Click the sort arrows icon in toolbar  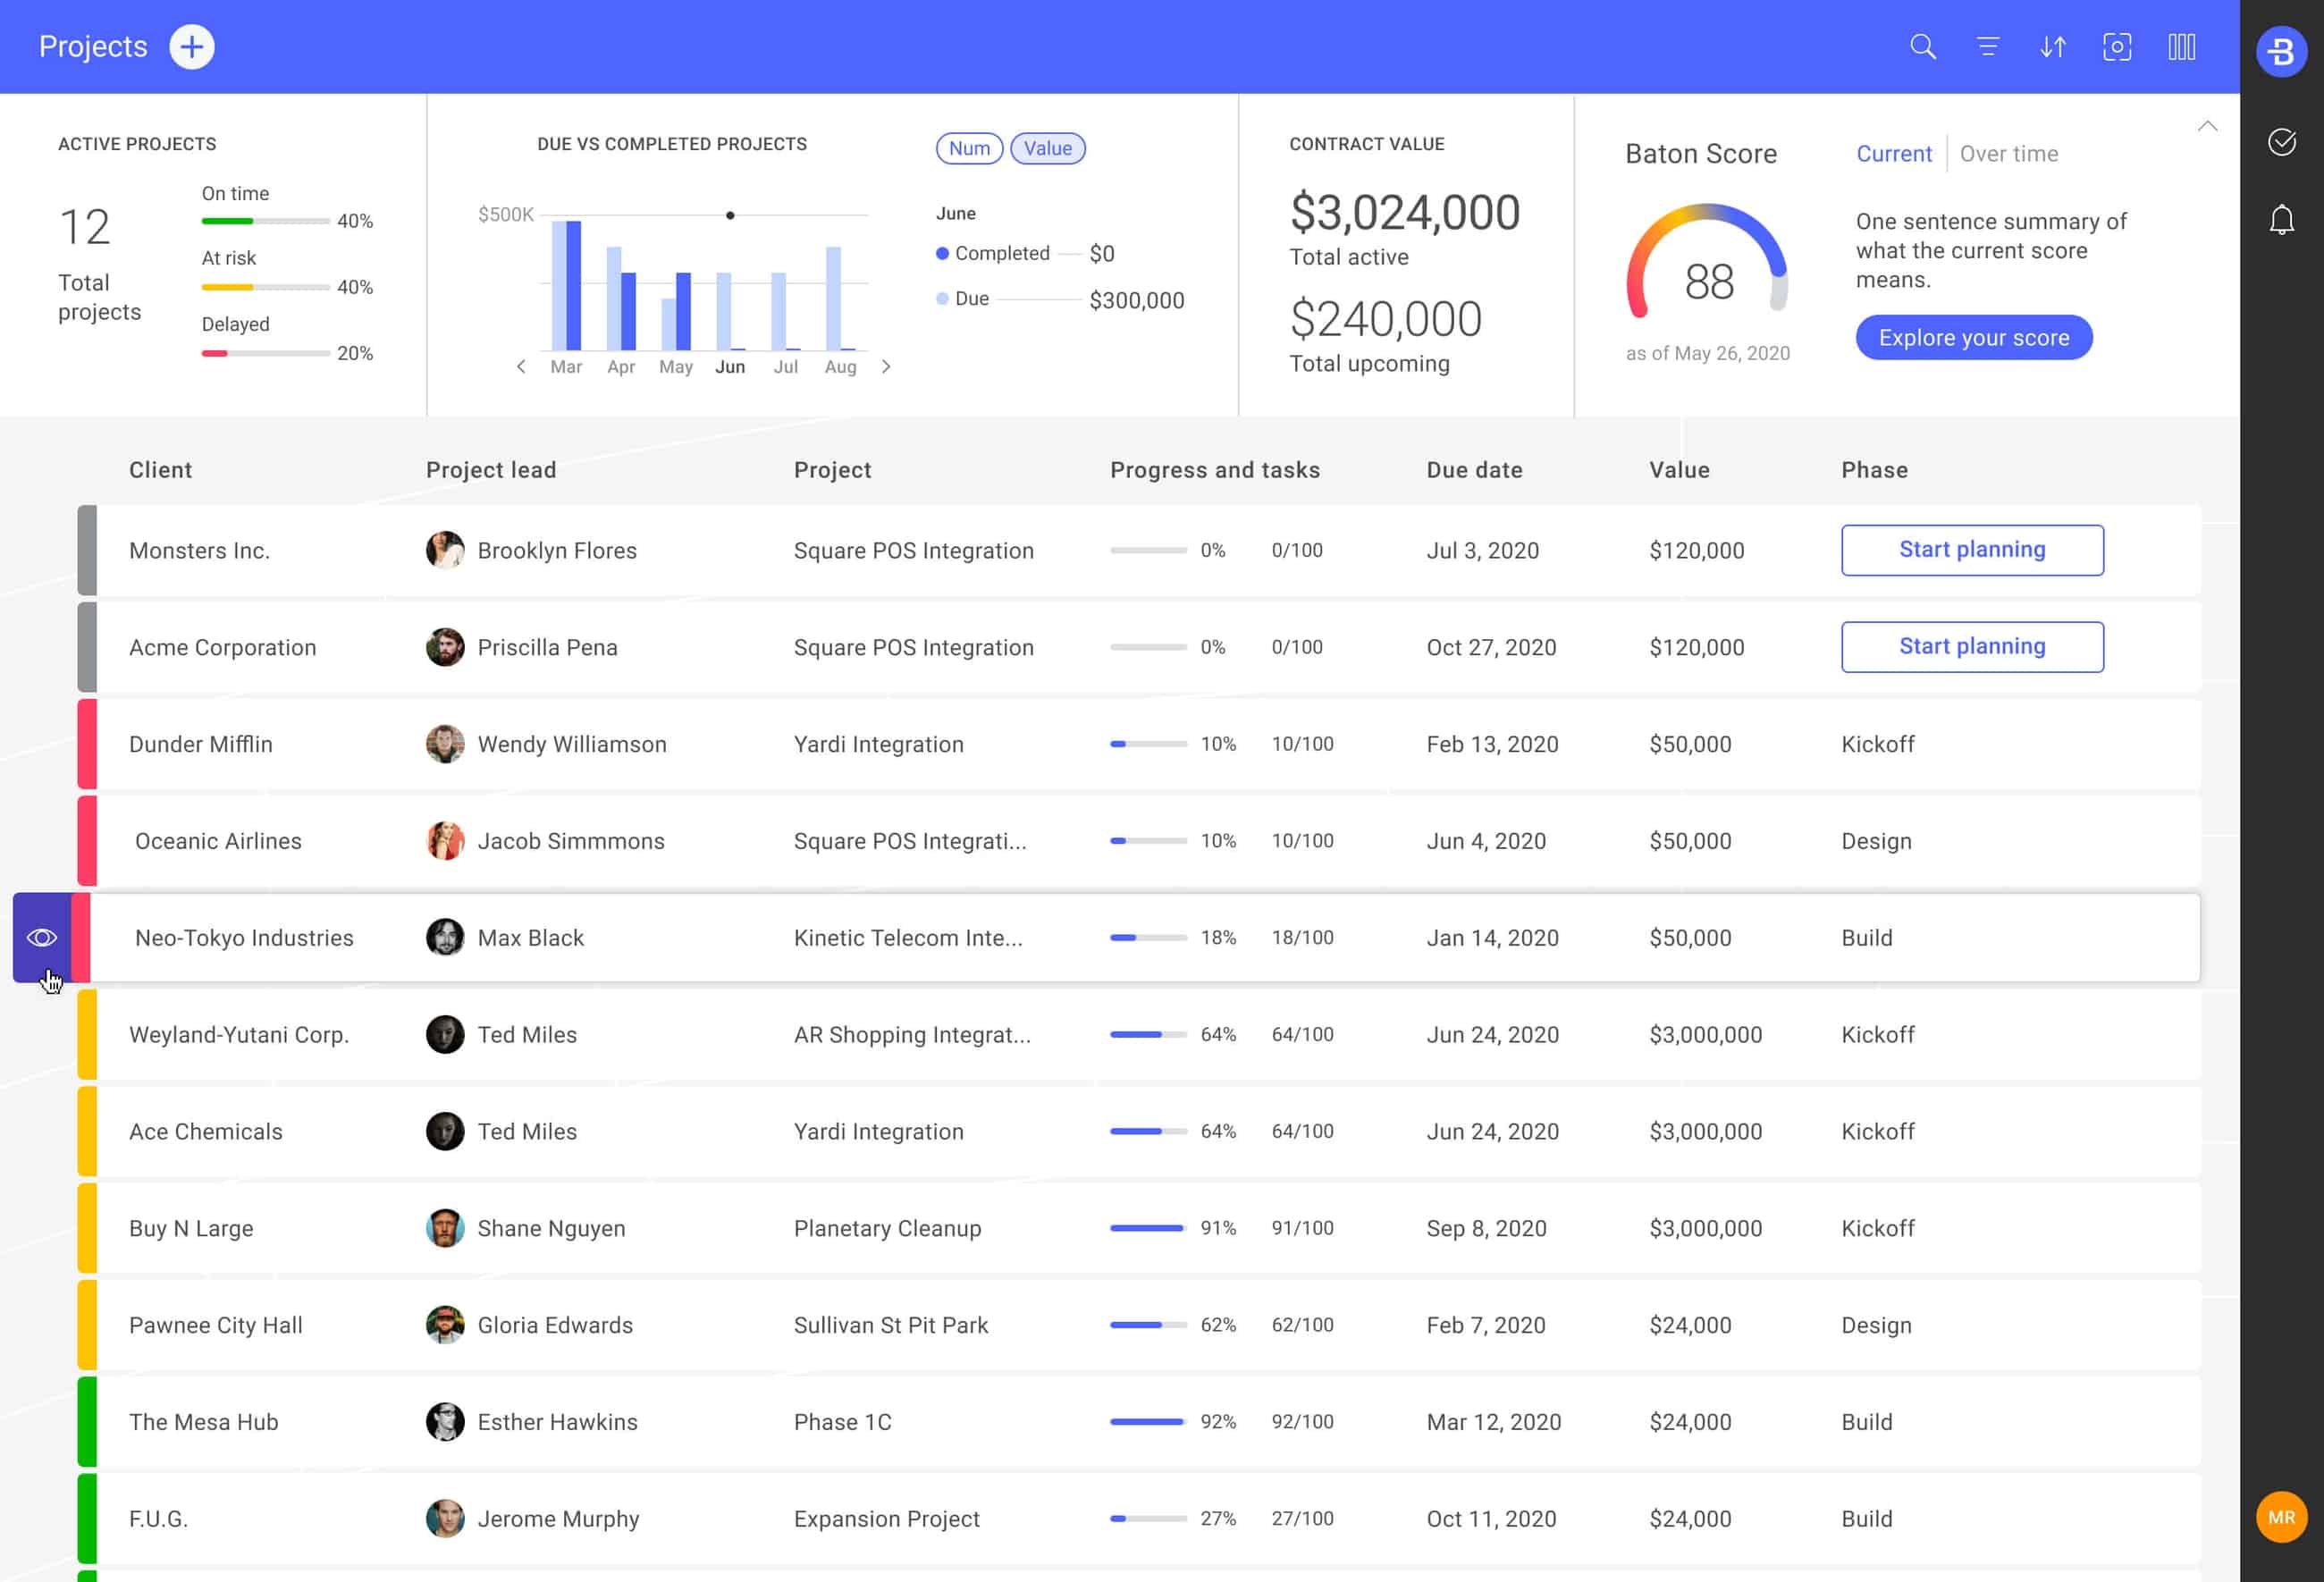coord(2052,46)
